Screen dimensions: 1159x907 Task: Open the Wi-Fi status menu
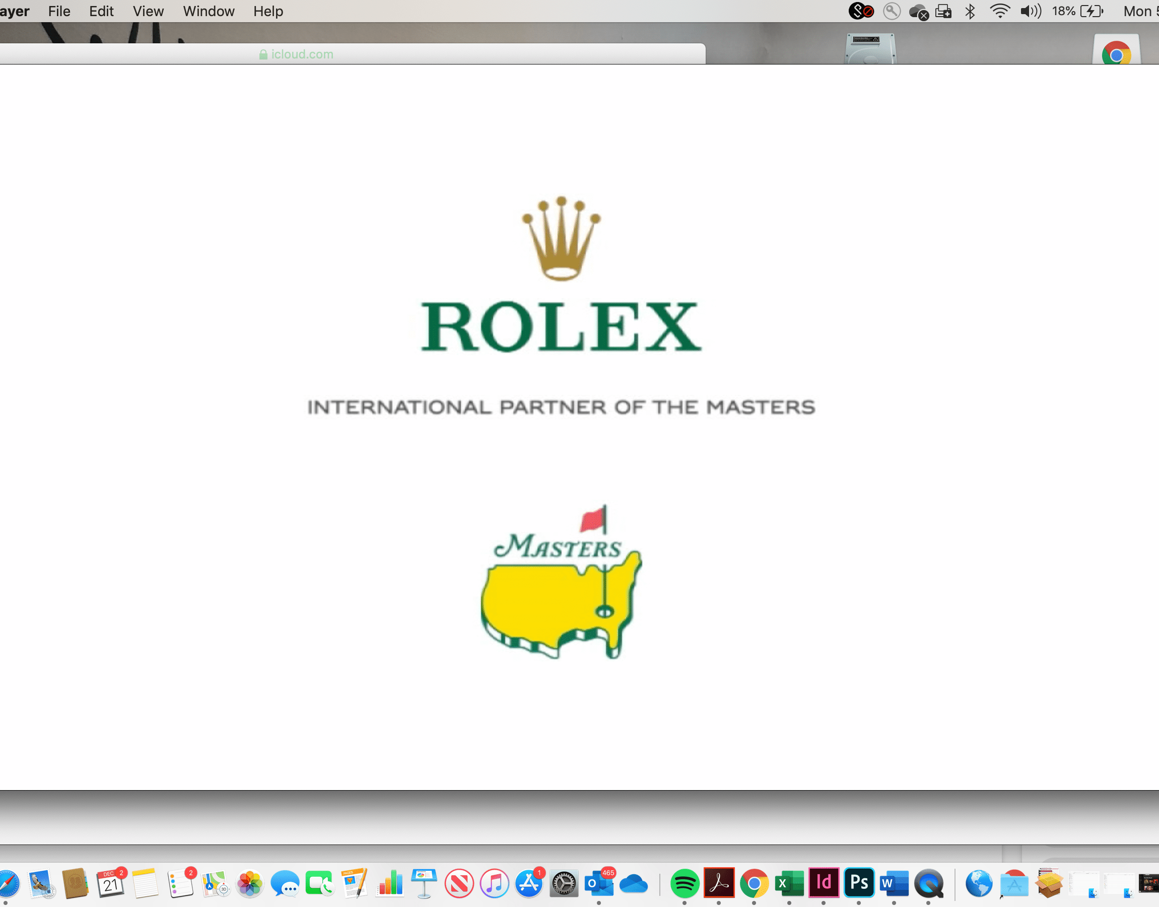[1000, 11]
